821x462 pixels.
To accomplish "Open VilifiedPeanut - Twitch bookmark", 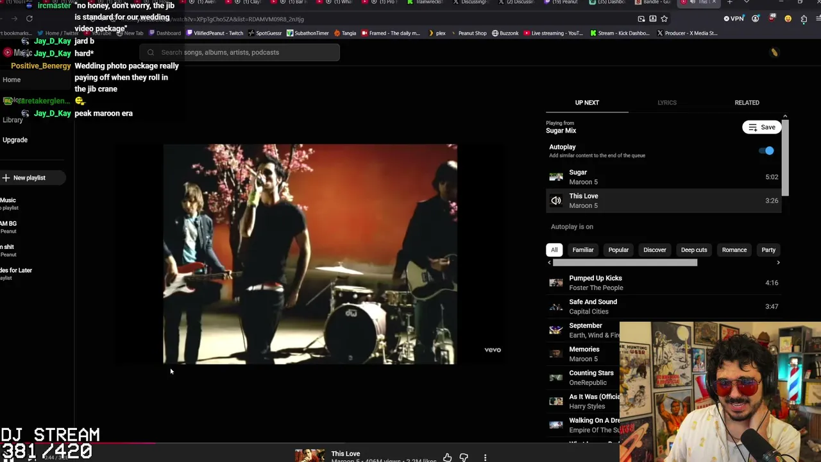I will [x=214, y=33].
